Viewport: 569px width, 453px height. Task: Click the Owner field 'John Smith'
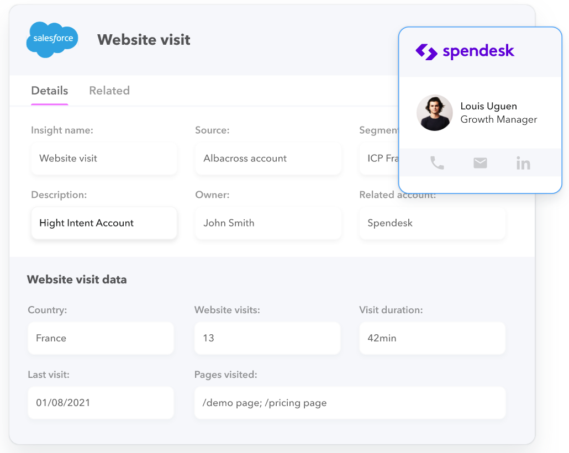click(x=268, y=223)
